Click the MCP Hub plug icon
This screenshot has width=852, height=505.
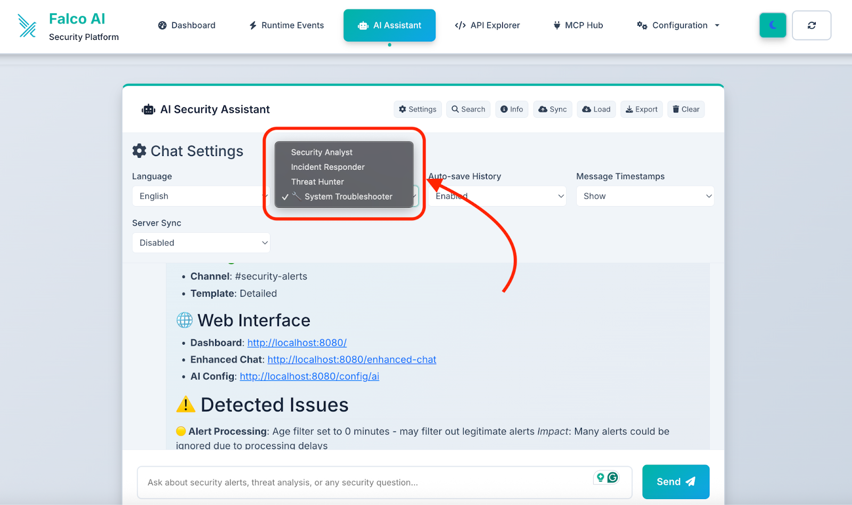pos(557,25)
